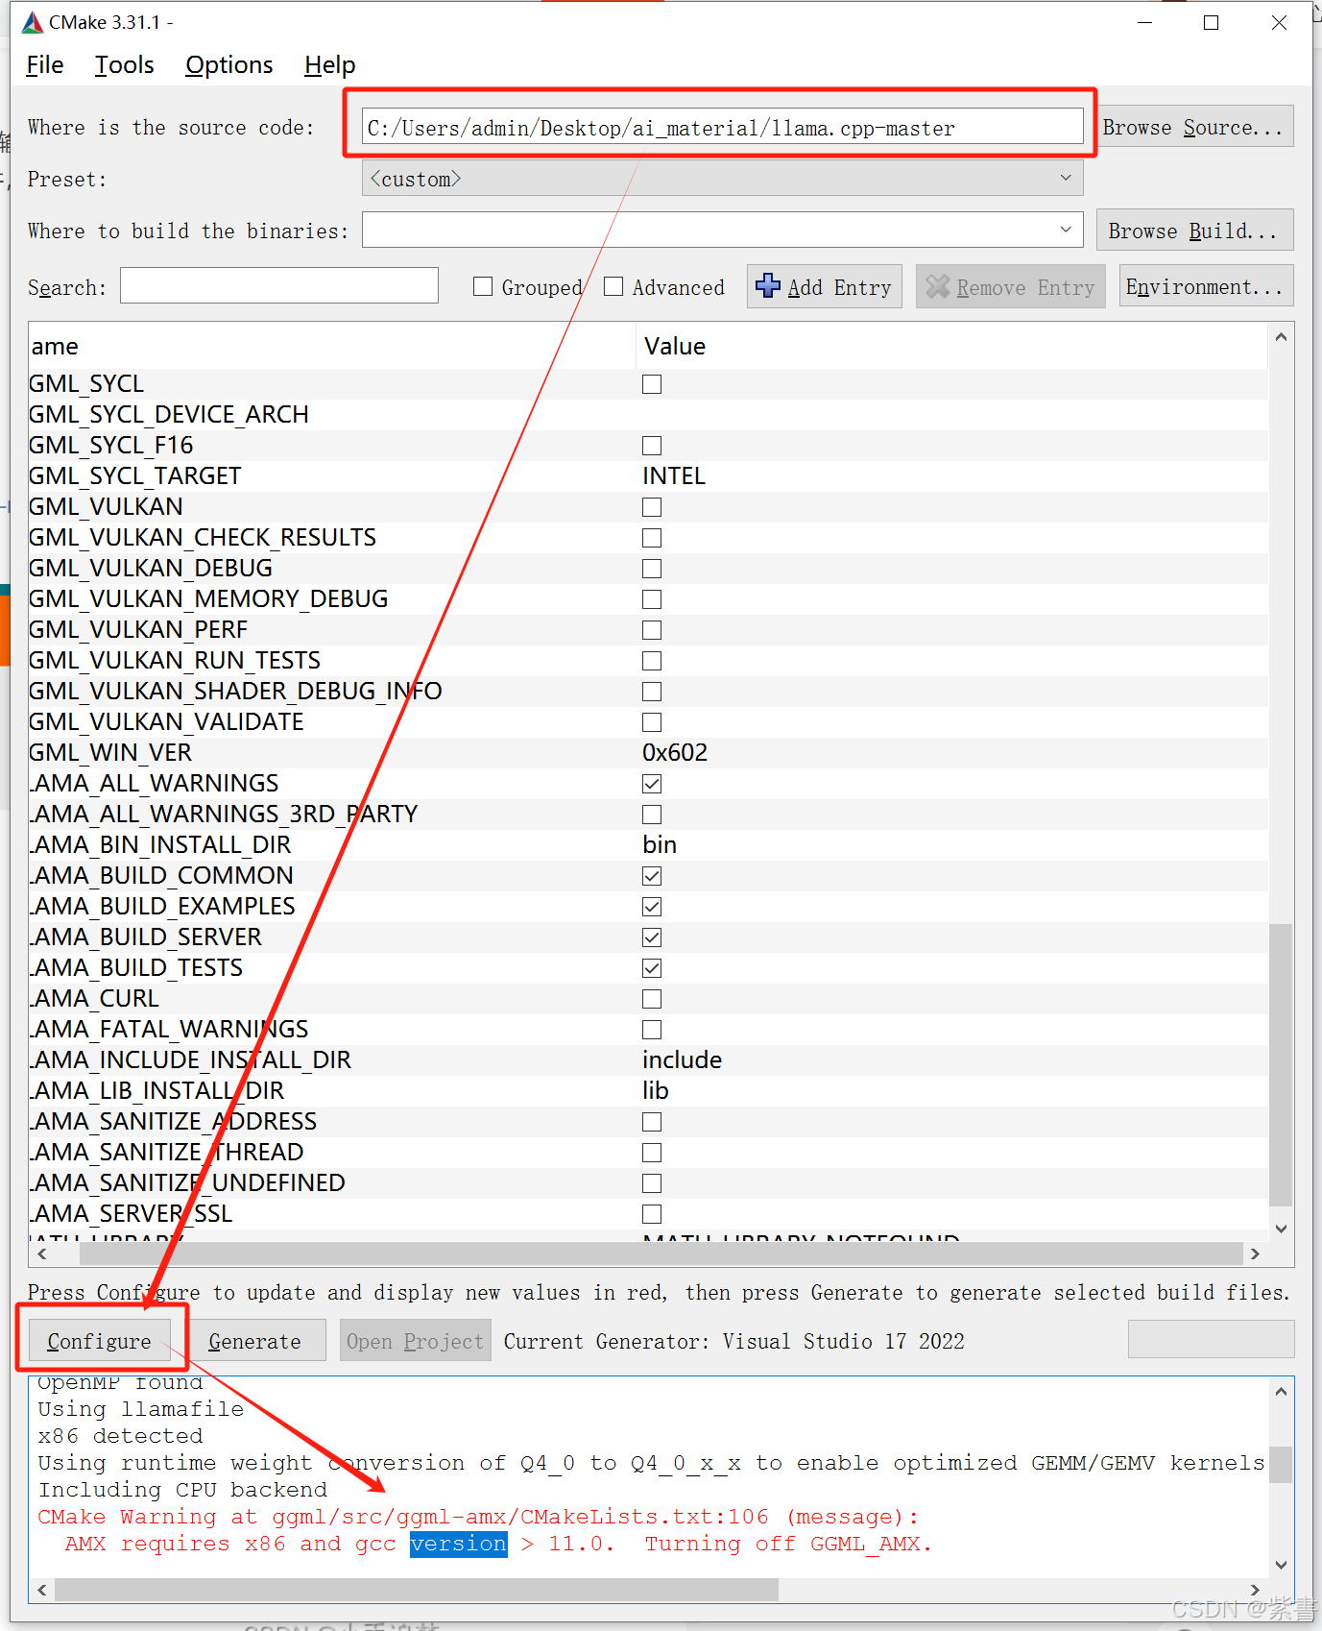Click the 0x602 value of GML_WIN_VER

(x=675, y=753)
